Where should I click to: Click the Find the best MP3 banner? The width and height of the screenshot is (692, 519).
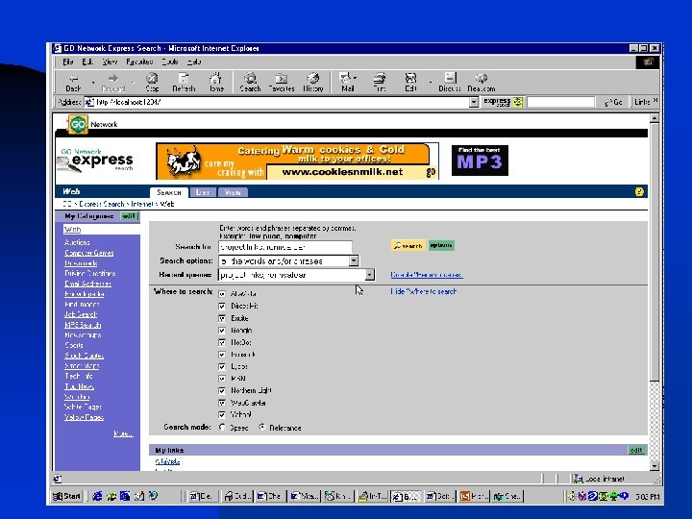point(480,161)
